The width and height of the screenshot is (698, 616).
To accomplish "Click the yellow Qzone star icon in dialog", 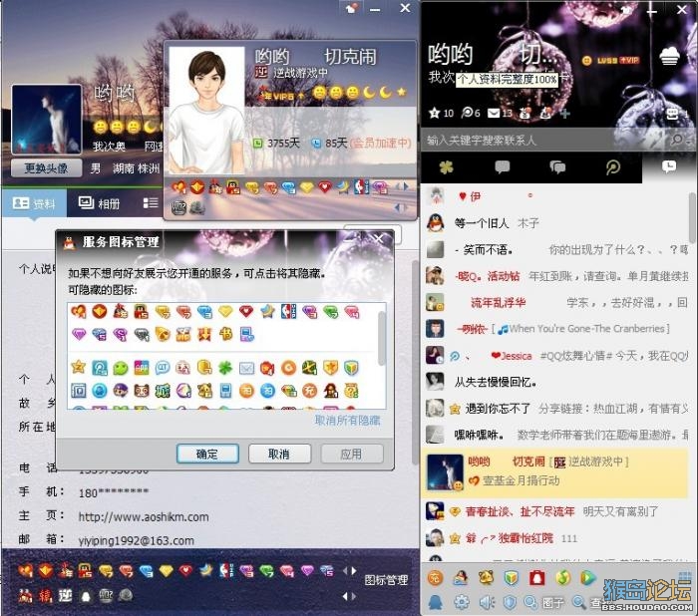I will (79, 367).
